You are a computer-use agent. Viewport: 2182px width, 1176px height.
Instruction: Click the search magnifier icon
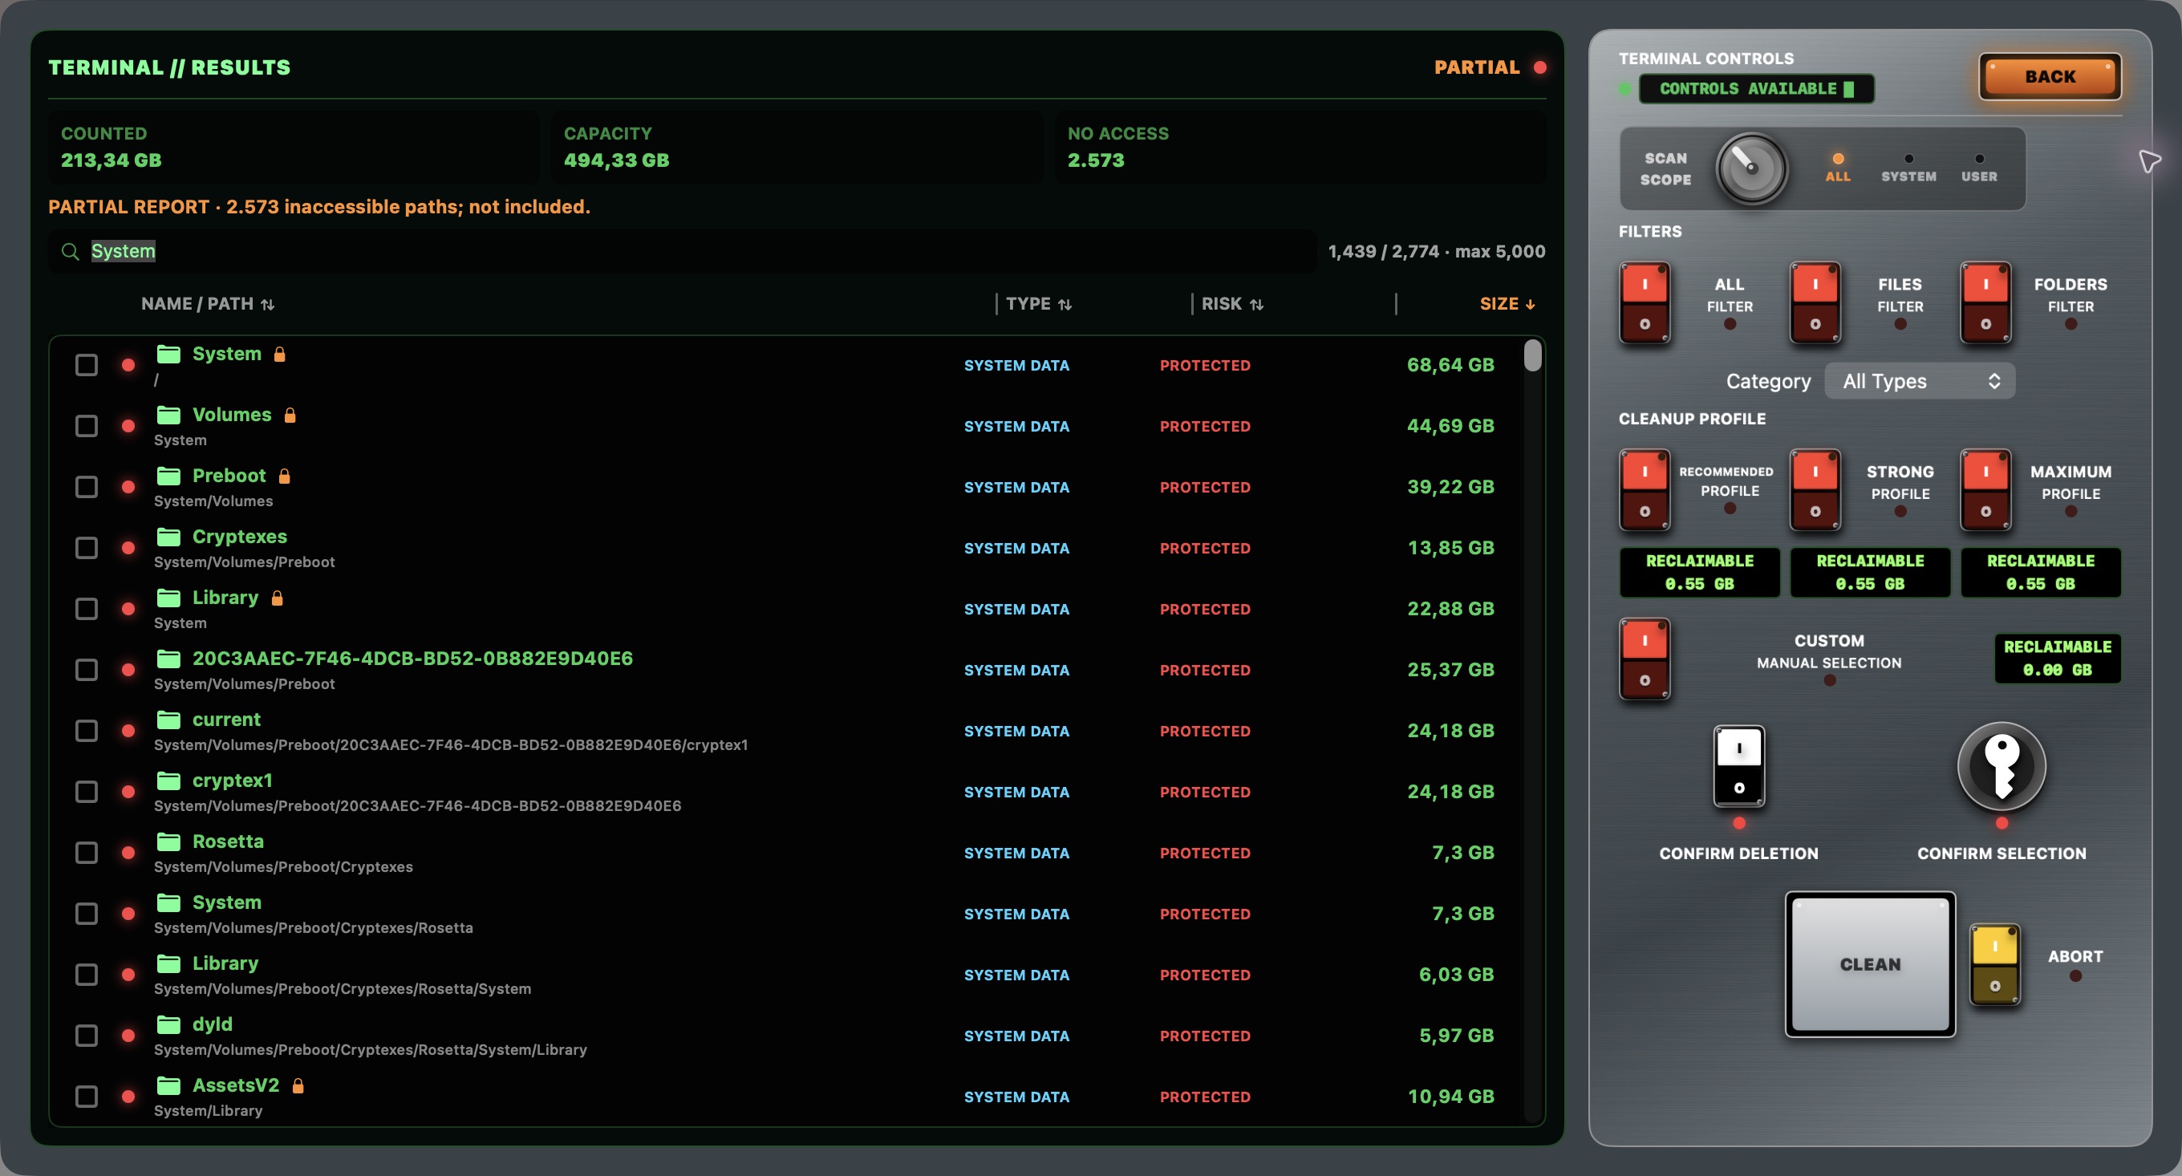tap(71, 252)
